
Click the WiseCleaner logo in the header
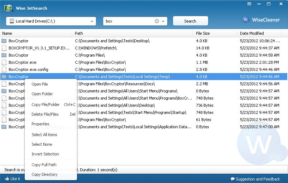[x=261, y=20]
